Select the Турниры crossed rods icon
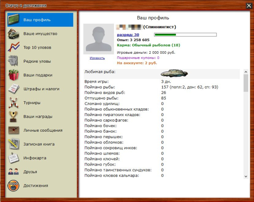This screenshot has height=202, width=254. (x=14, y=102)
